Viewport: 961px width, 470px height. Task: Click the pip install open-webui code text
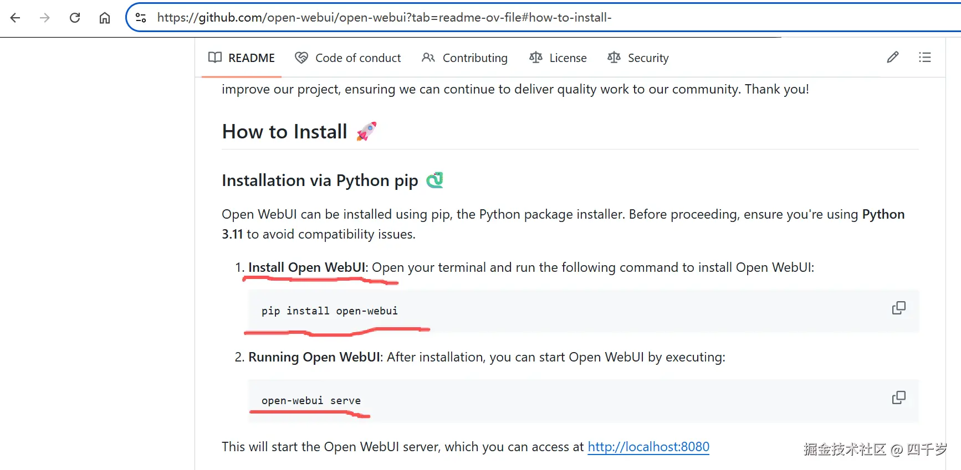[329, 311]
